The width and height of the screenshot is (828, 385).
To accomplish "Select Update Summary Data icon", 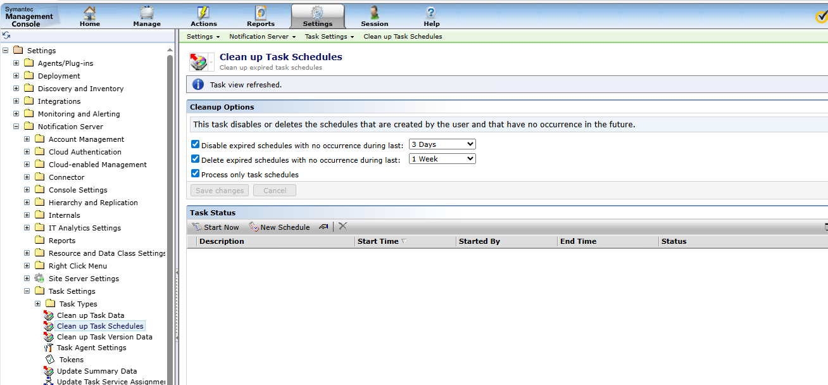I will [x=49, y=371].
